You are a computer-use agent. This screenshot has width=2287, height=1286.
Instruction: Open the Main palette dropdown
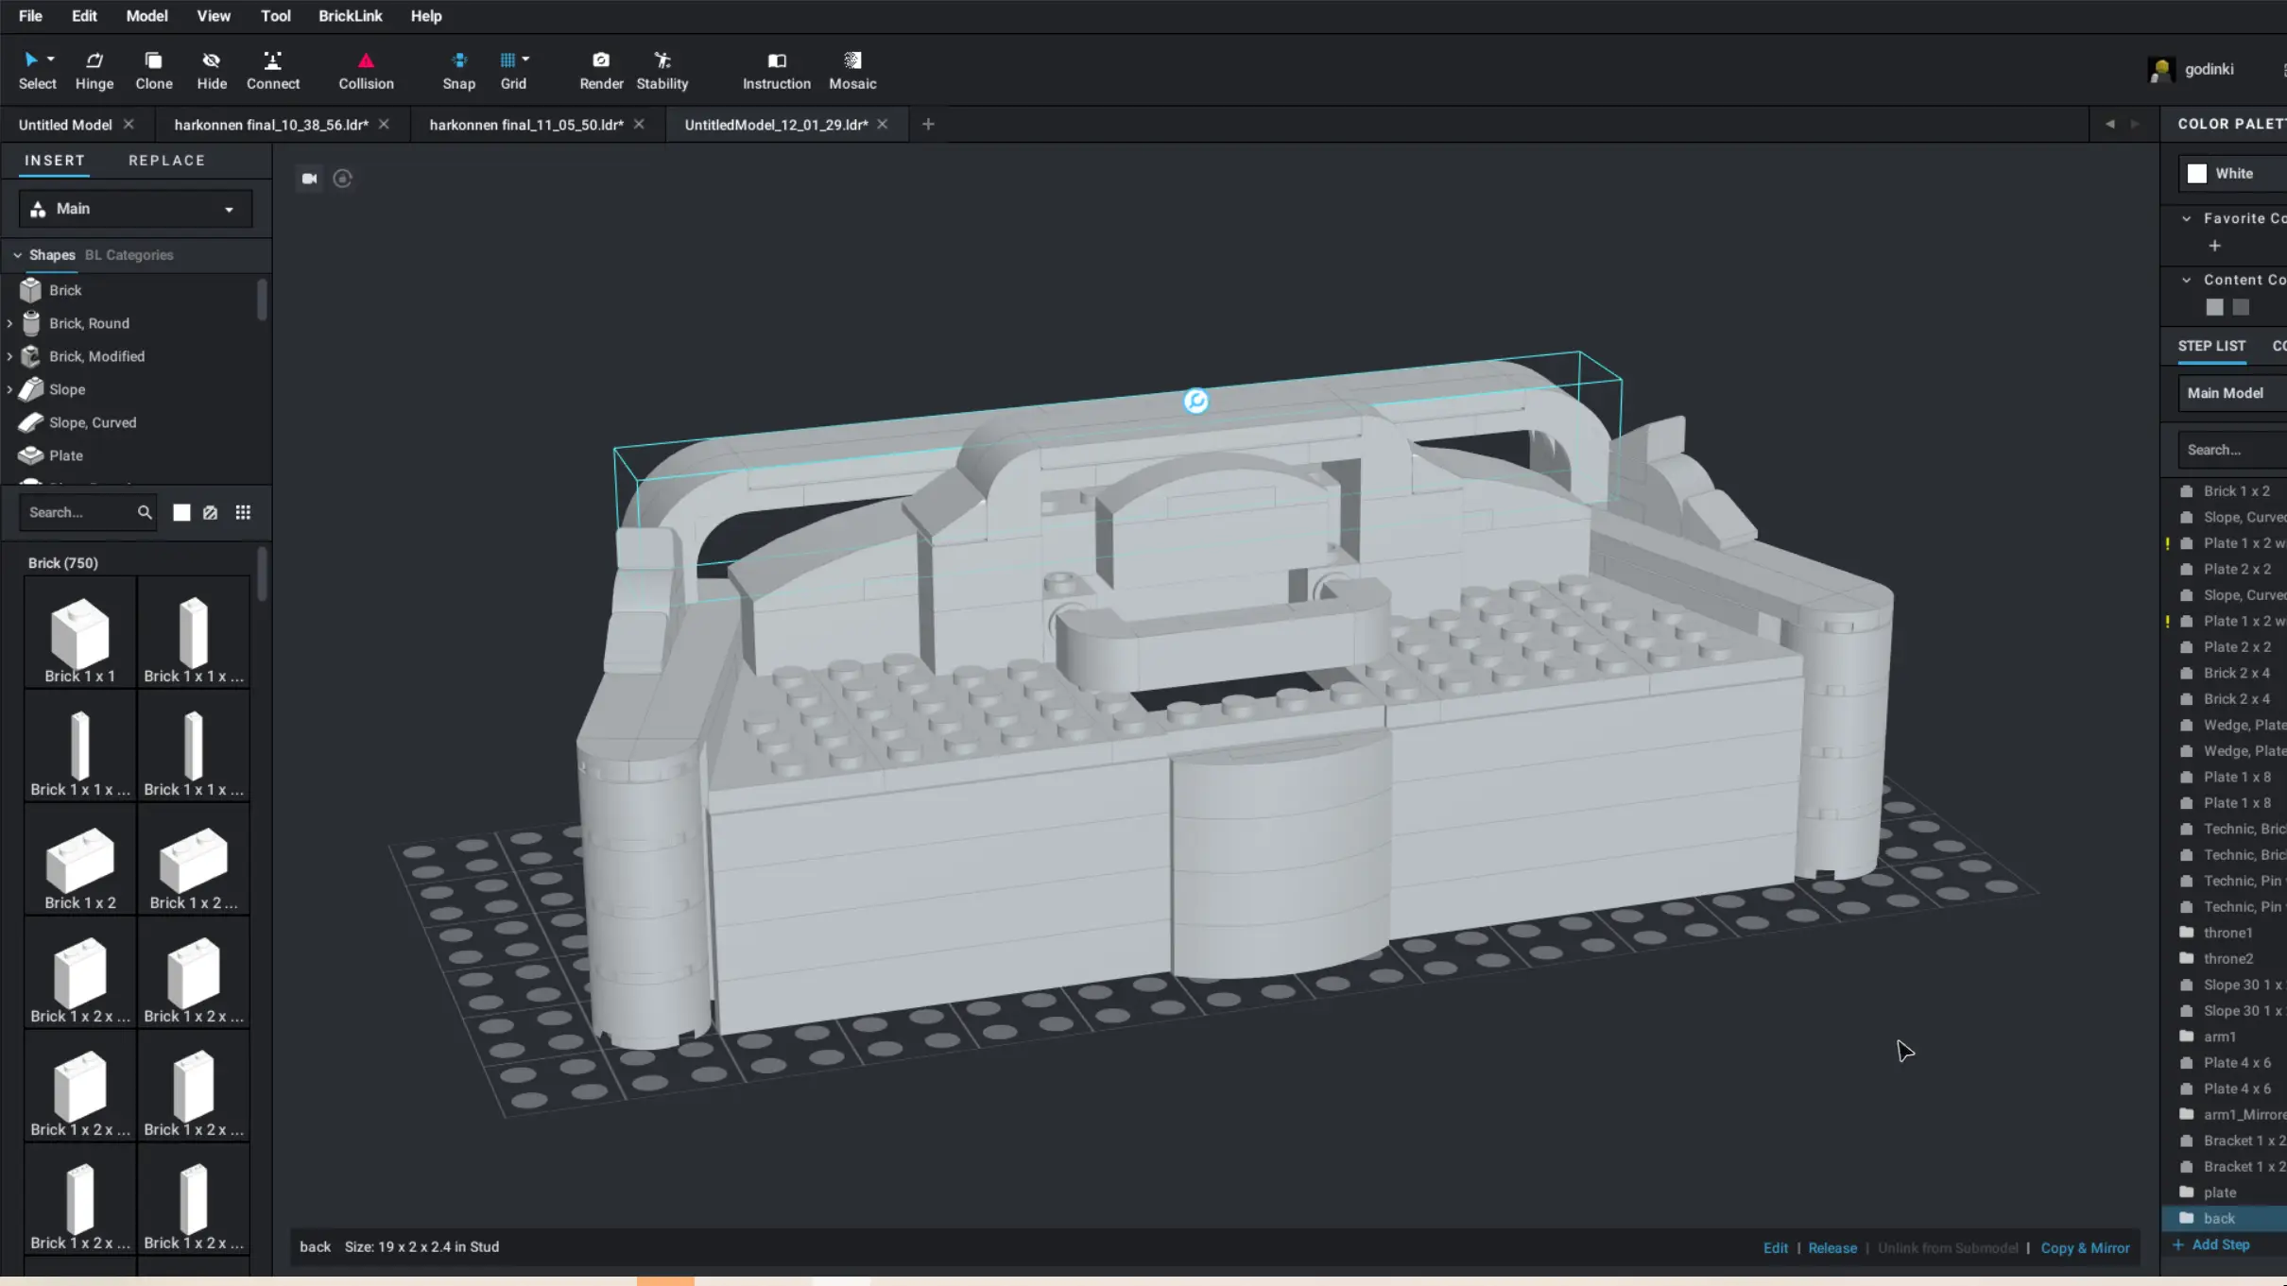point(135,209)
